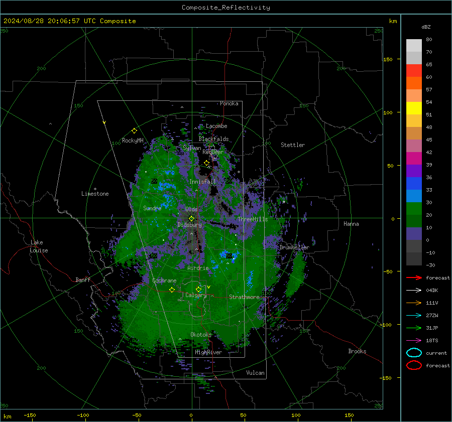The height and width of the screenshot is (422, 452).
Task: Click the royal blue swatch below 36 dBZ
Action: point(414,184)
